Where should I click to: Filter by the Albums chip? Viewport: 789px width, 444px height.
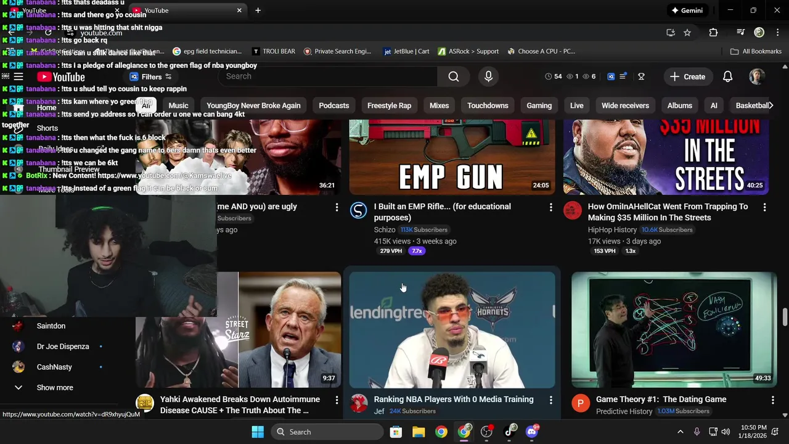[679, 105]
